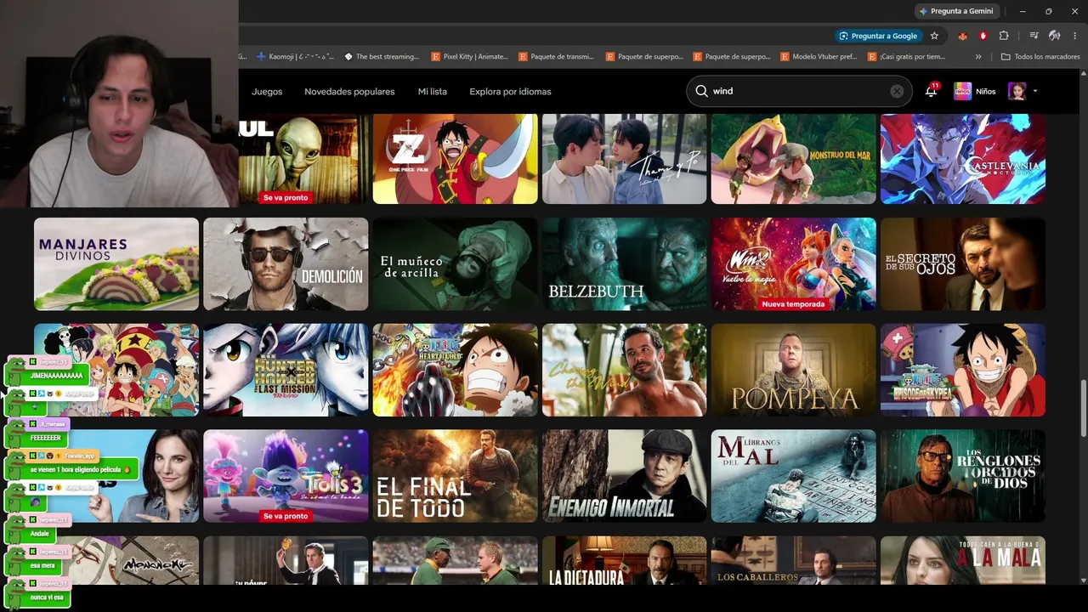The image size is (1088, 612).
Task: Open Preguntar a Google lens search
Action: [x=878, y=36]
